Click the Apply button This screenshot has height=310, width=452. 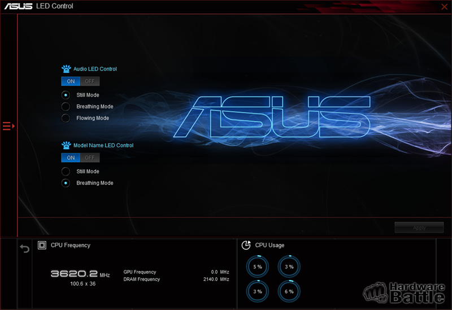pyautogui.click(x=419, y=228)
